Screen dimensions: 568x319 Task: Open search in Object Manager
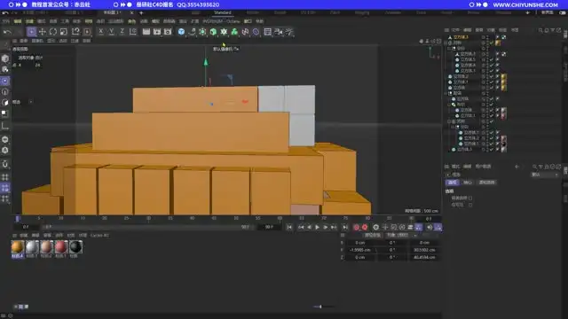[x=540, y=30]
